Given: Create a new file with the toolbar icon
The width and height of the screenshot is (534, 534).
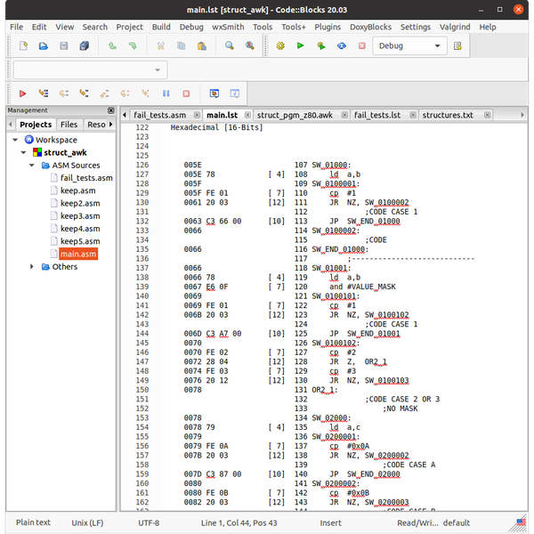Looking at the screenshot, I should pos(23,45).
